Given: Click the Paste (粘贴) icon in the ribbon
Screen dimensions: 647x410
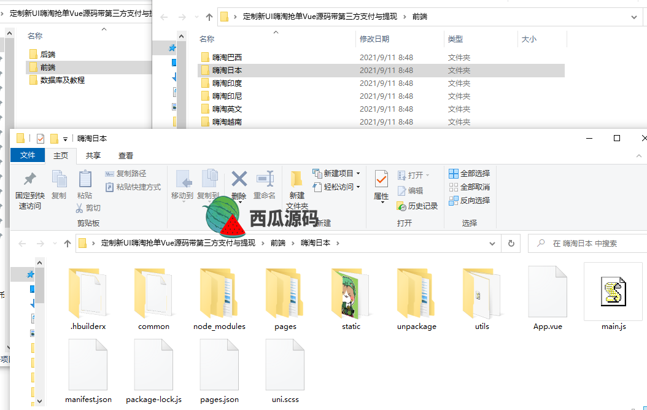Looking at the screenshot, I should (x=85, y=179).
